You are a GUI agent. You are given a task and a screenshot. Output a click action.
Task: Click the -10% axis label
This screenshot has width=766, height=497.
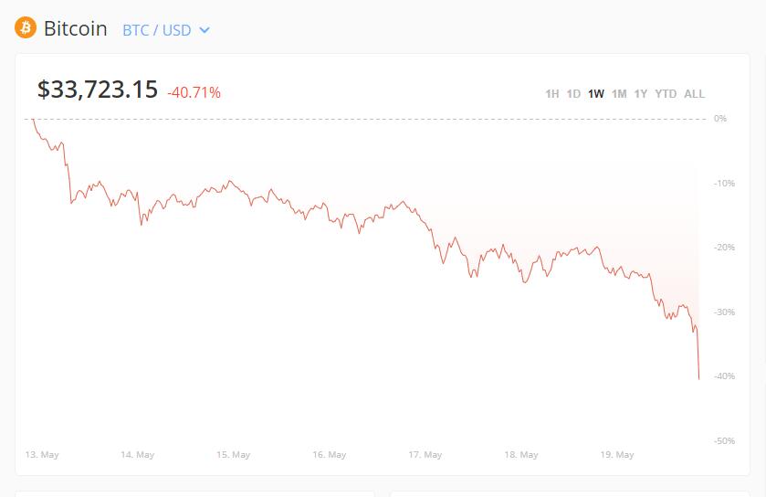click(724, 184)
